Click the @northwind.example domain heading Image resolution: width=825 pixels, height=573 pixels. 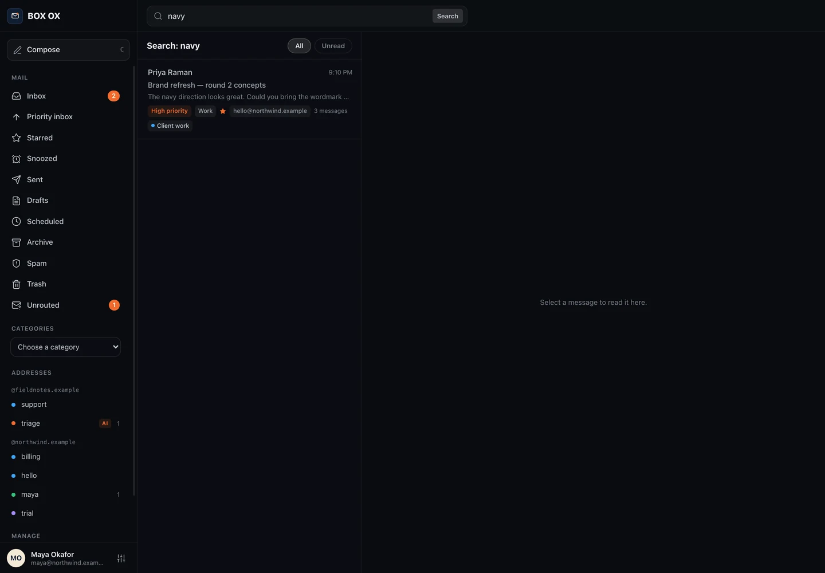(44, 442)
